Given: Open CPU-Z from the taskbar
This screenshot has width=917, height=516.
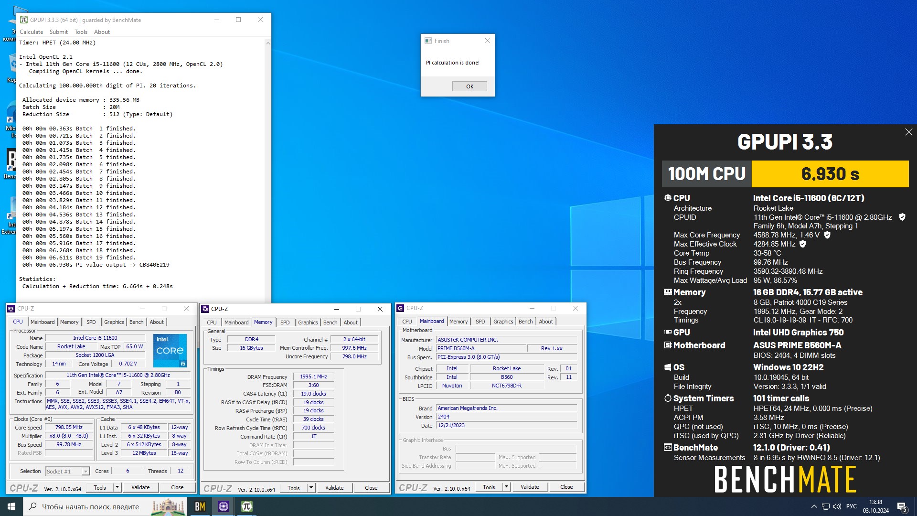Looking at the screenshot, I should (x=223, y=506).
